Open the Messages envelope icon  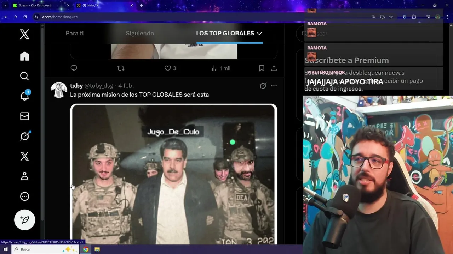tap(24, 116)
